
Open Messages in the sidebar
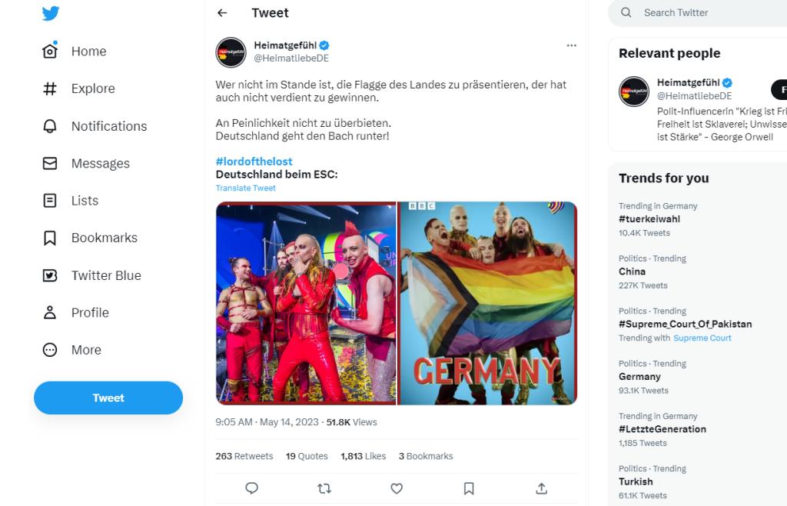click(x=87, y=163)
